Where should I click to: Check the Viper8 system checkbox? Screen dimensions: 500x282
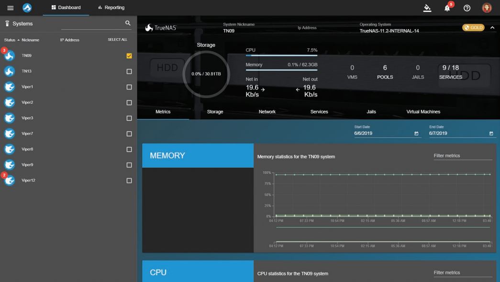pyautogui.click(x=129, y=150)
